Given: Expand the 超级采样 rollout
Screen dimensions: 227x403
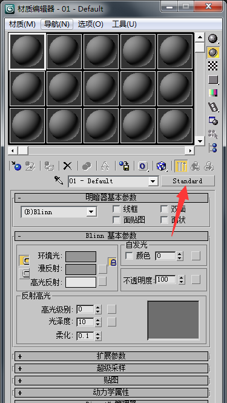Looking at the screenshot, I should pyautogui.click(x=111, y=368).
